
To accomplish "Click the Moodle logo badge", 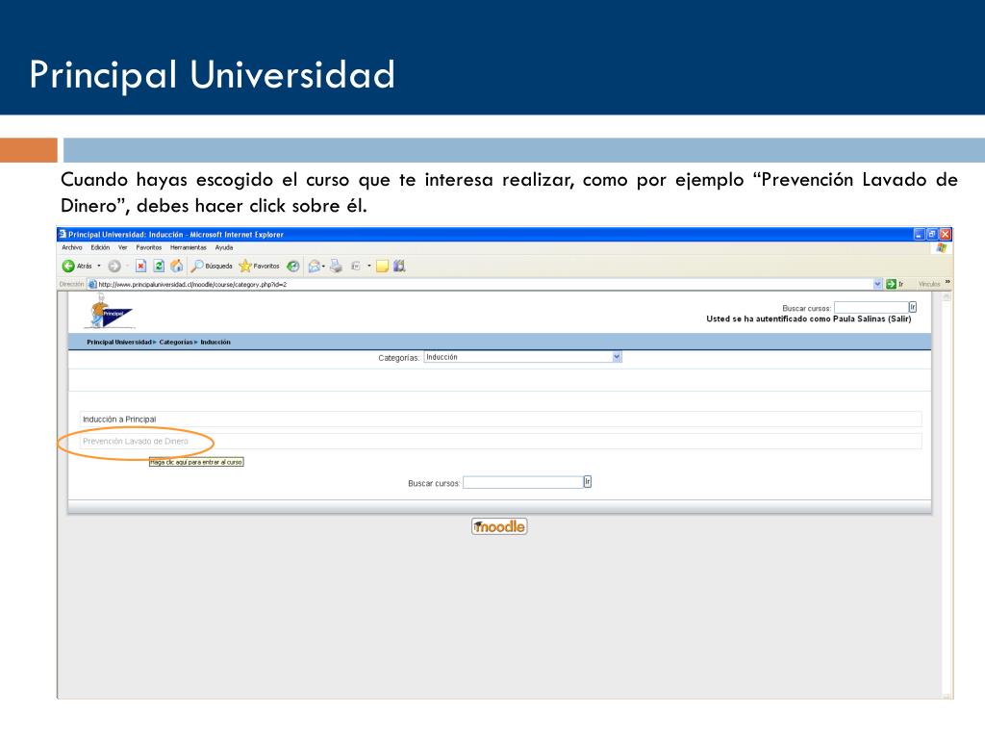I will point(499,526).
